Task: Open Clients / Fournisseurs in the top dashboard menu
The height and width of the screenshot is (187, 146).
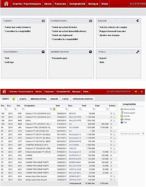Action: point(27,4)
